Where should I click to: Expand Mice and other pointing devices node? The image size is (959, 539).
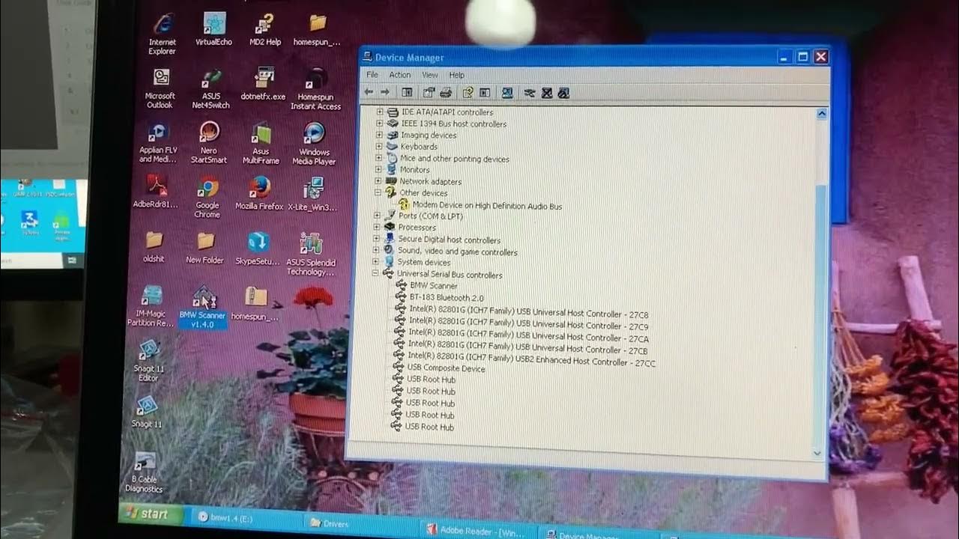click(x=378, y=158)
